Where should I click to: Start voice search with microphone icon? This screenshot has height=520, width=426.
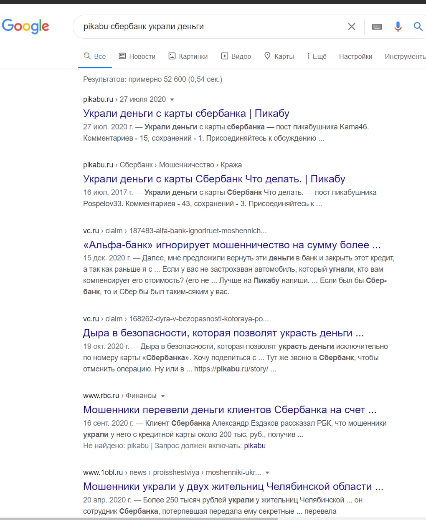[398, 27]
